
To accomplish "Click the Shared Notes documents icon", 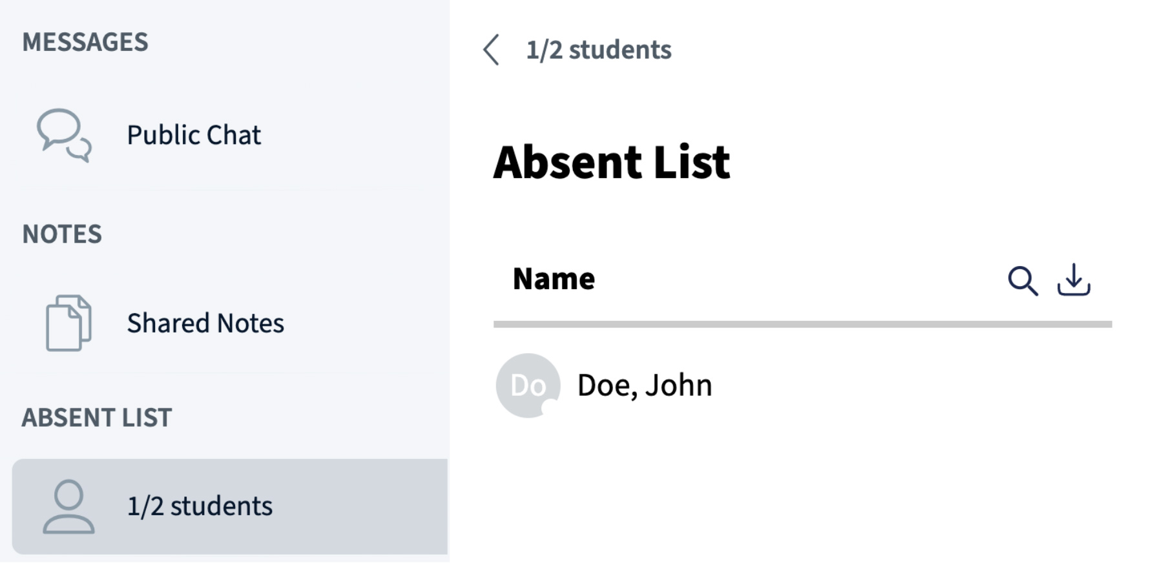I will point(68,323).
